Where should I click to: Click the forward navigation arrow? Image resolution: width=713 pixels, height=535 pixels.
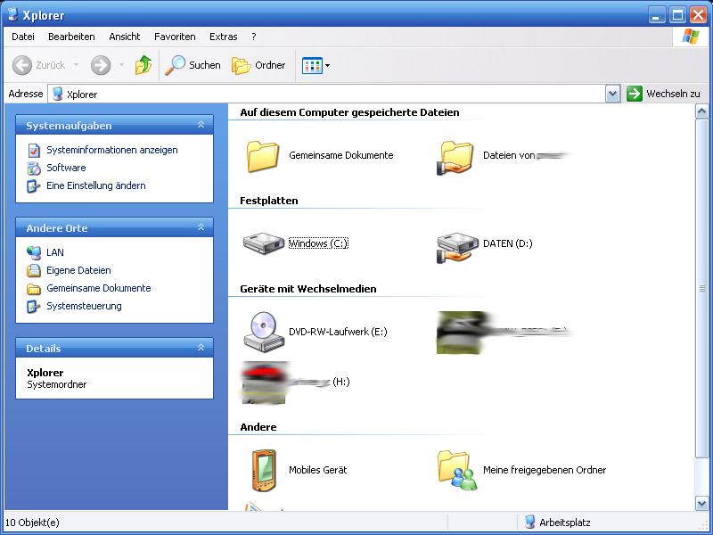click(101, 65)
